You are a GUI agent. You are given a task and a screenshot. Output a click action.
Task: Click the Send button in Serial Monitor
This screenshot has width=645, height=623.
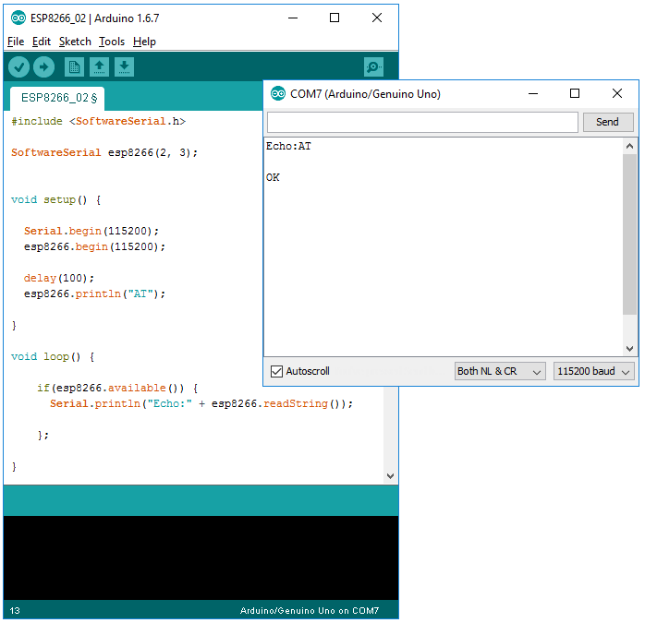pos(608,122)
